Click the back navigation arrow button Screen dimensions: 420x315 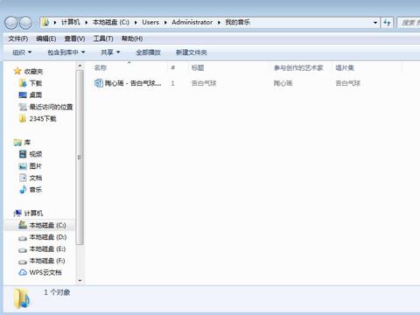coord(11,23)
